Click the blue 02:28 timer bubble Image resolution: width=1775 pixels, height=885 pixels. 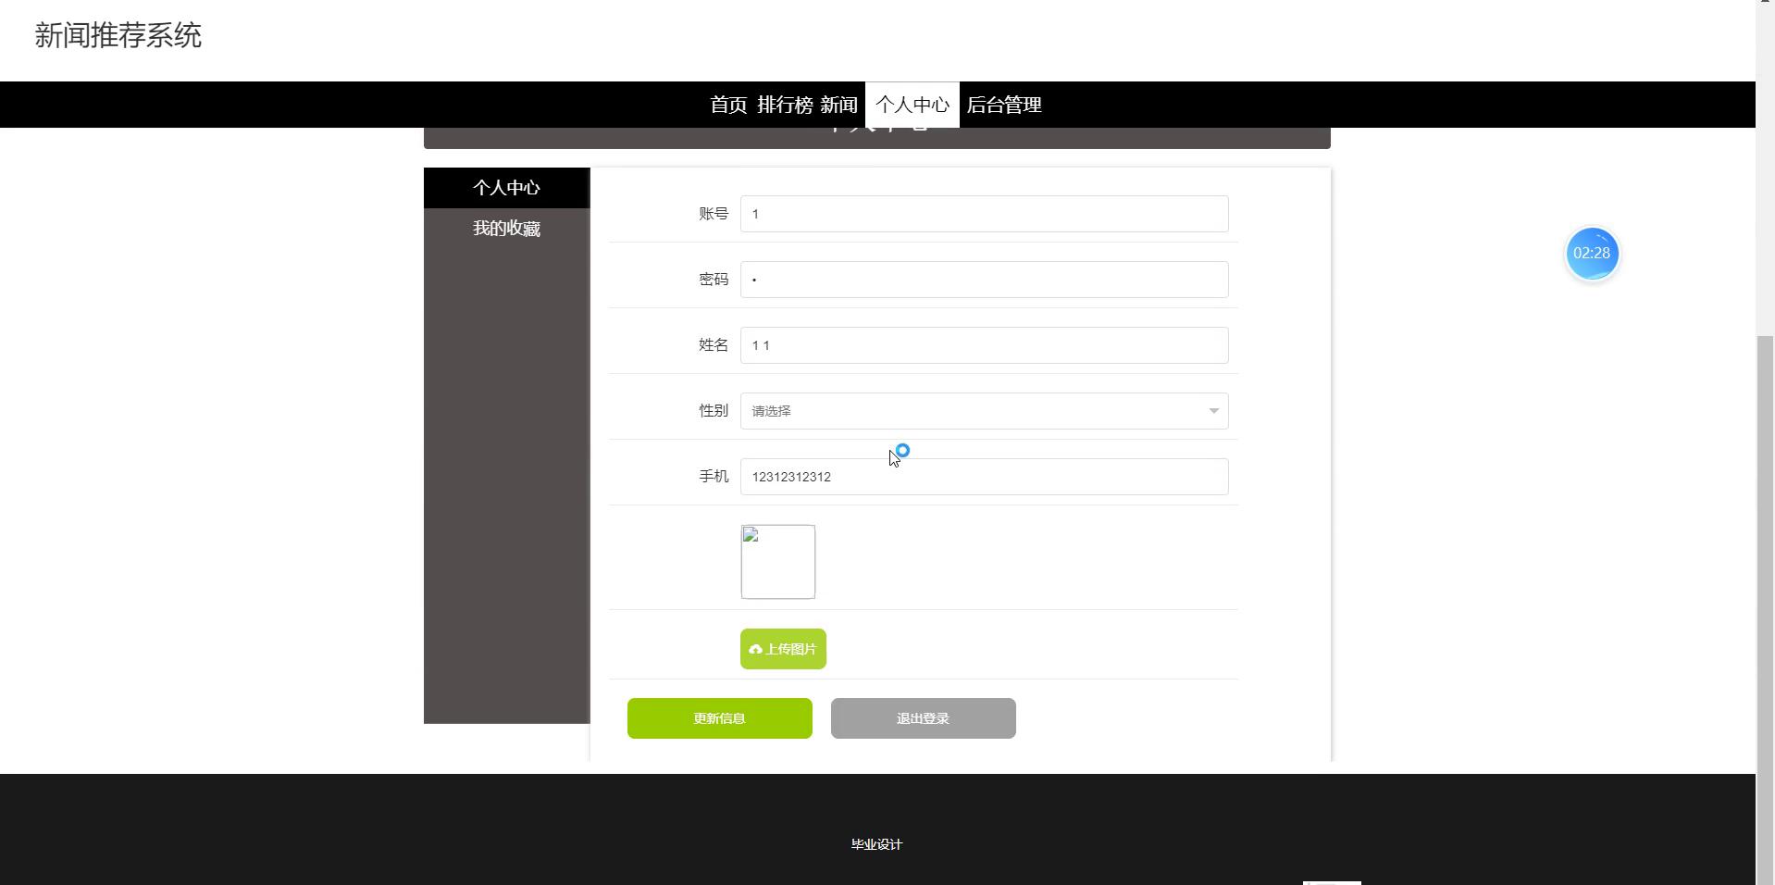tap(1591, 253)
